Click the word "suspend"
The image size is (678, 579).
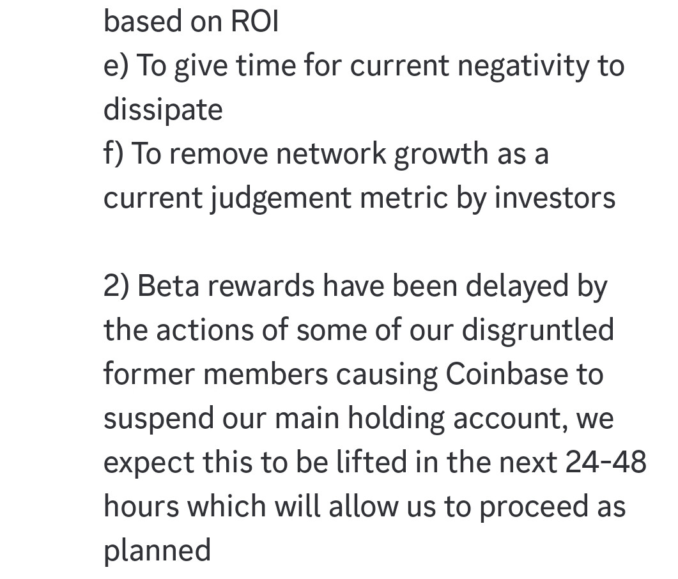158,419
